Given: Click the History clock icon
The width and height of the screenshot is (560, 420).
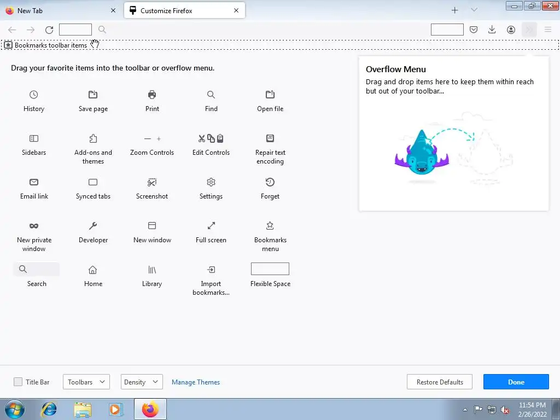Looking at the screenshot, I should [33, 95].
